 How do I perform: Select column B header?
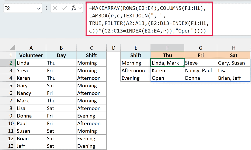coord(61,48)
